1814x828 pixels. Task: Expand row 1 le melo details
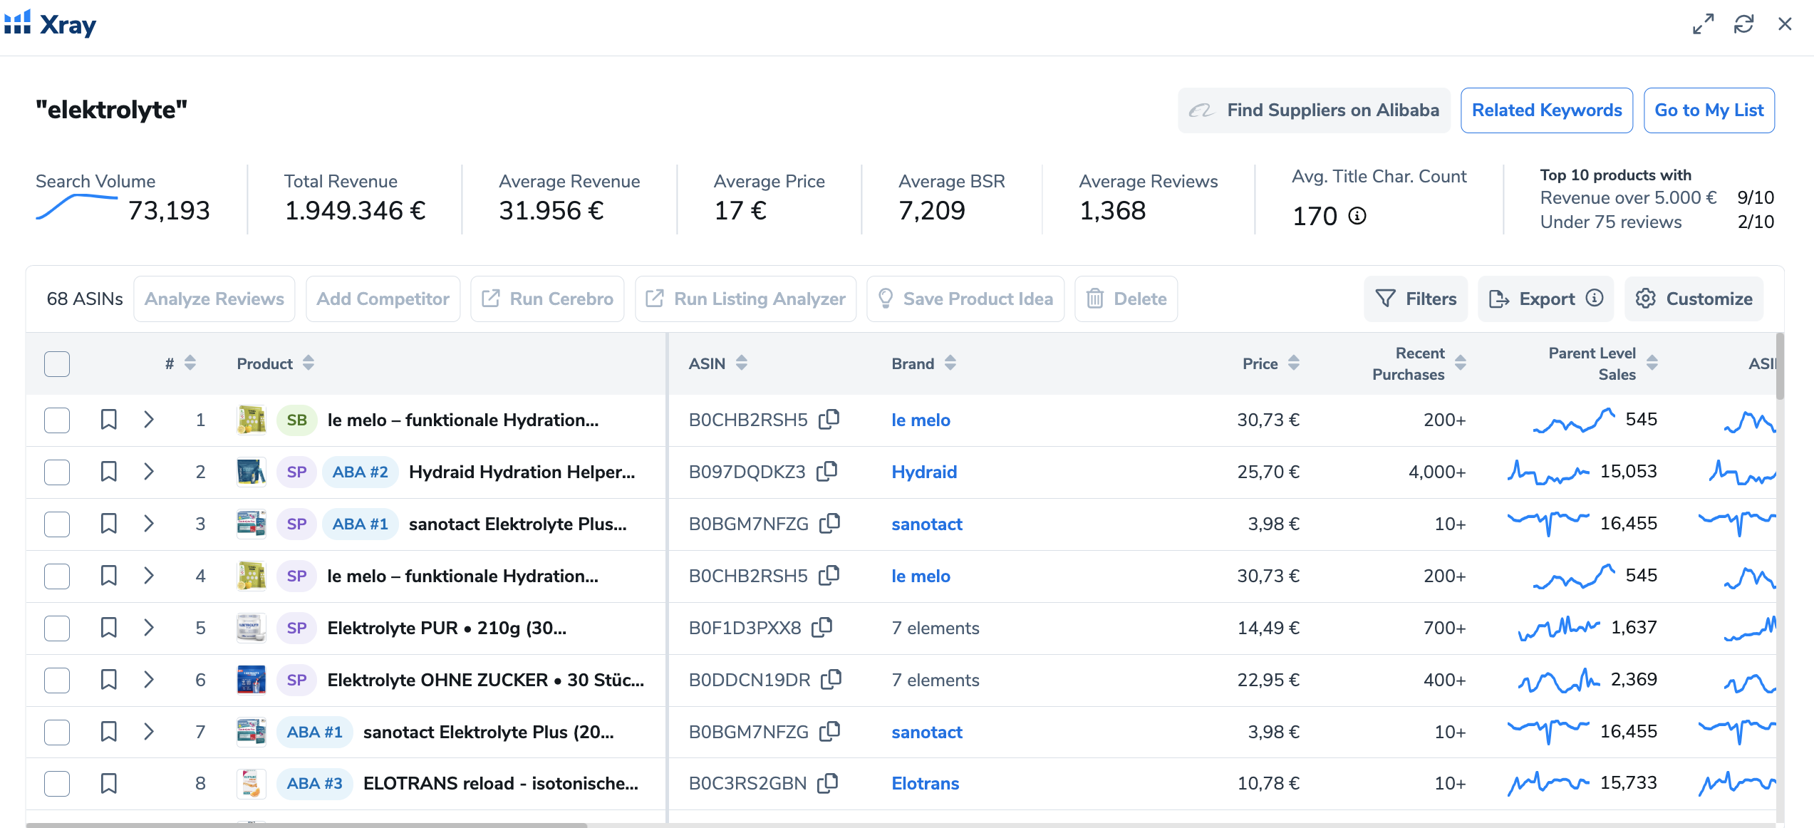point(148,419)
